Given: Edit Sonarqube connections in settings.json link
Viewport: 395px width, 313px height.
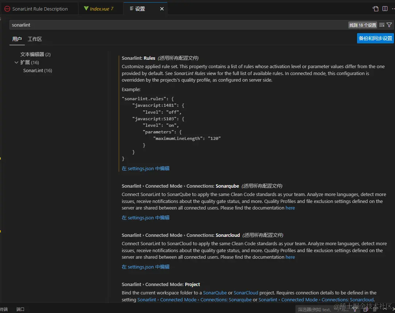Looking at the screenshot, I should [x=146, y=218].
